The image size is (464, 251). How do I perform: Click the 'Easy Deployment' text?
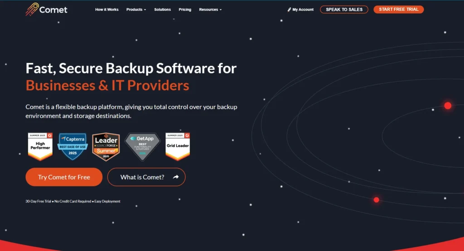(x=107, y=201)
